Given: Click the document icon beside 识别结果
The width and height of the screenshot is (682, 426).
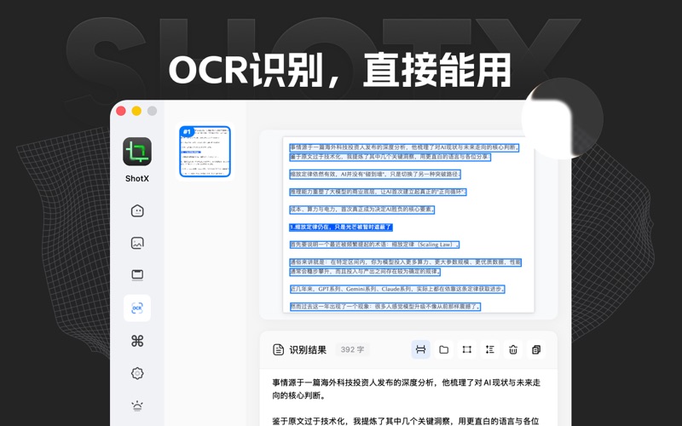Looking at the screenshot, I should click(x=279, y=349).
